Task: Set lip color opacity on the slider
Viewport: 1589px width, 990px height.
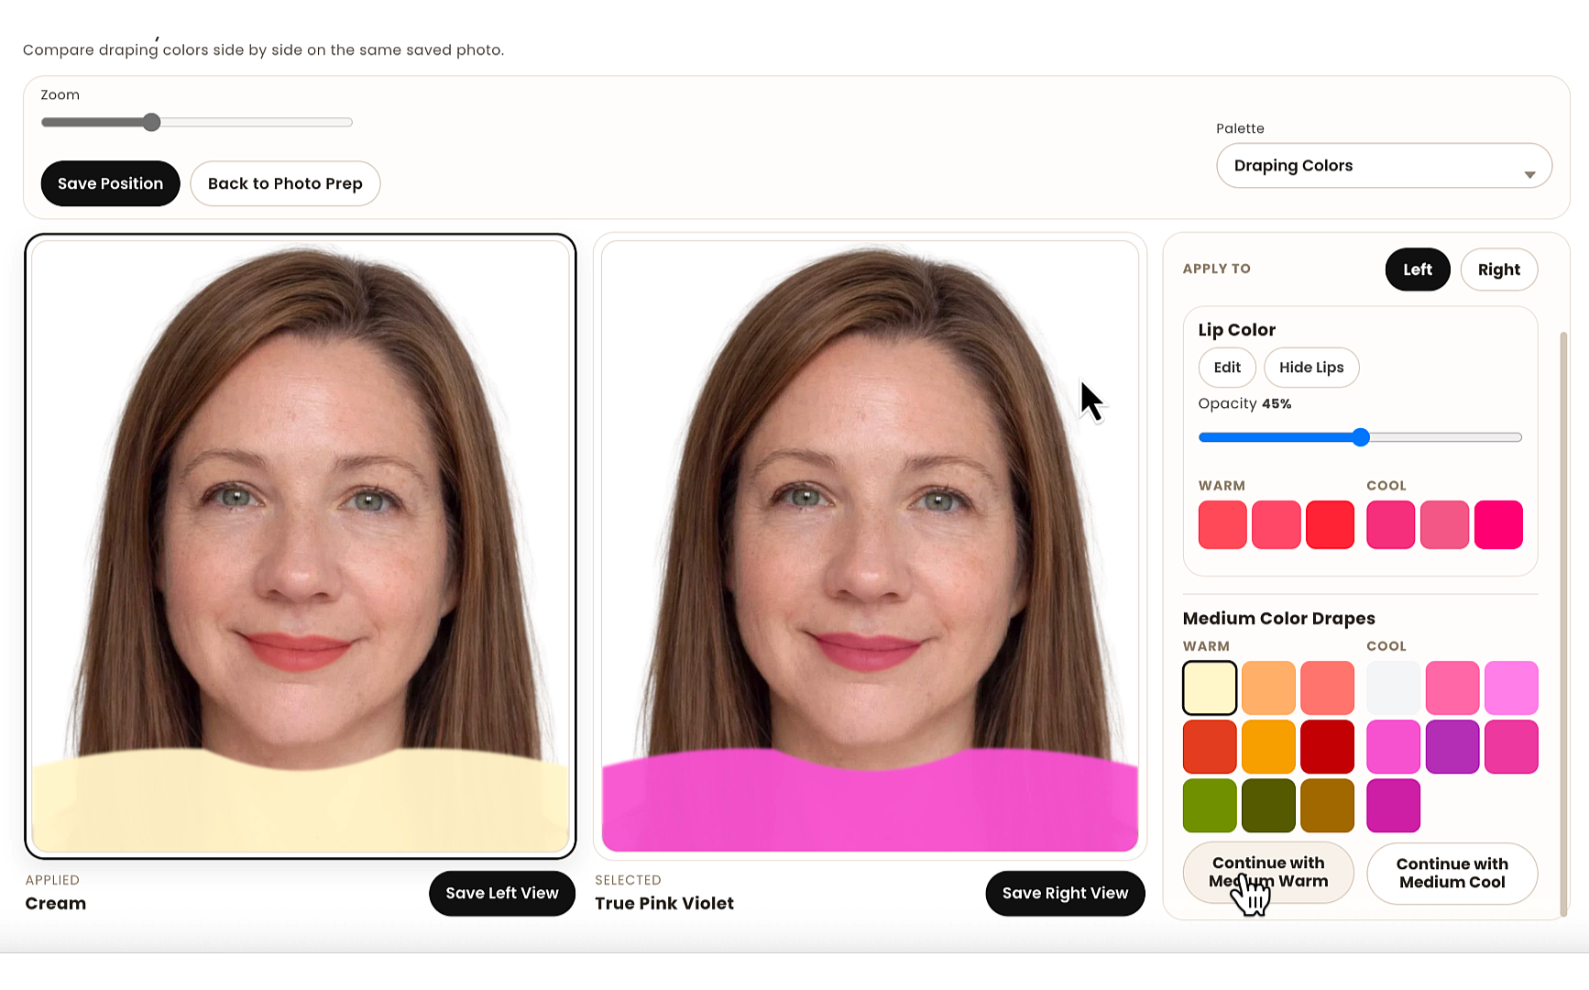Action: tap(1360, 437)
